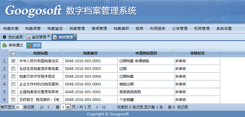
Task: Click the 全国档案馆设置原则和布 title cell
Action: coord(41,92)
